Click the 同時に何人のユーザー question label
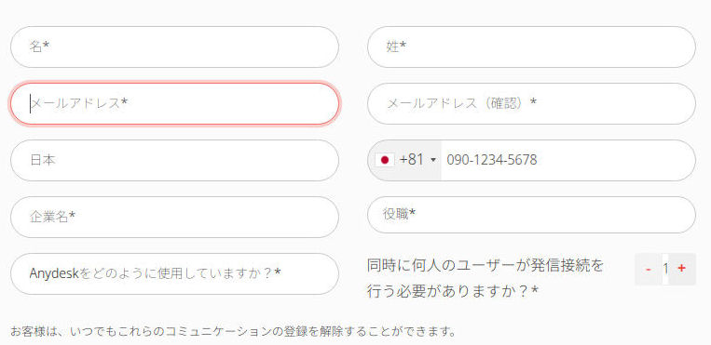Viewport: 711px width, 345px height. pos(485,266)
